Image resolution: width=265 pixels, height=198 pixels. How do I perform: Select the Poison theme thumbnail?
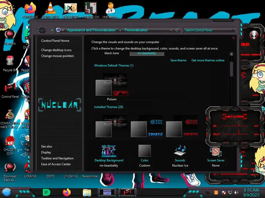click(112, 85)
